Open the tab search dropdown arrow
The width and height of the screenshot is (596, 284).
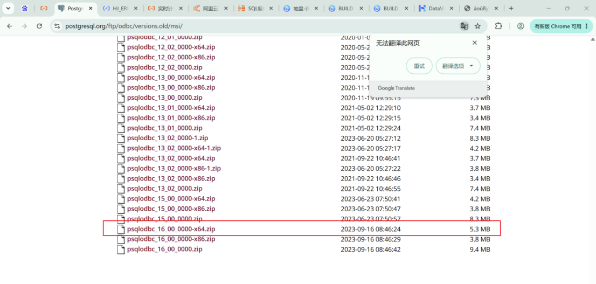tap(8, 8)
